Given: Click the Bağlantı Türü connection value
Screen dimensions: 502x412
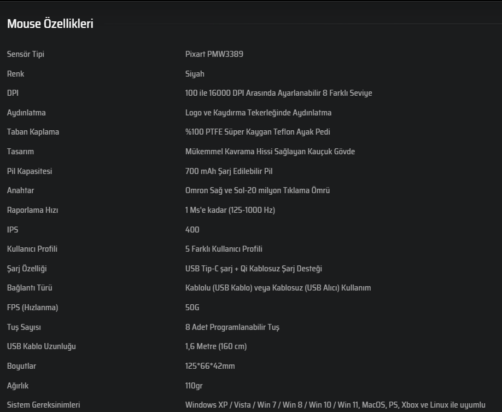Looking at the screenshot, I should tap(278, 288).
